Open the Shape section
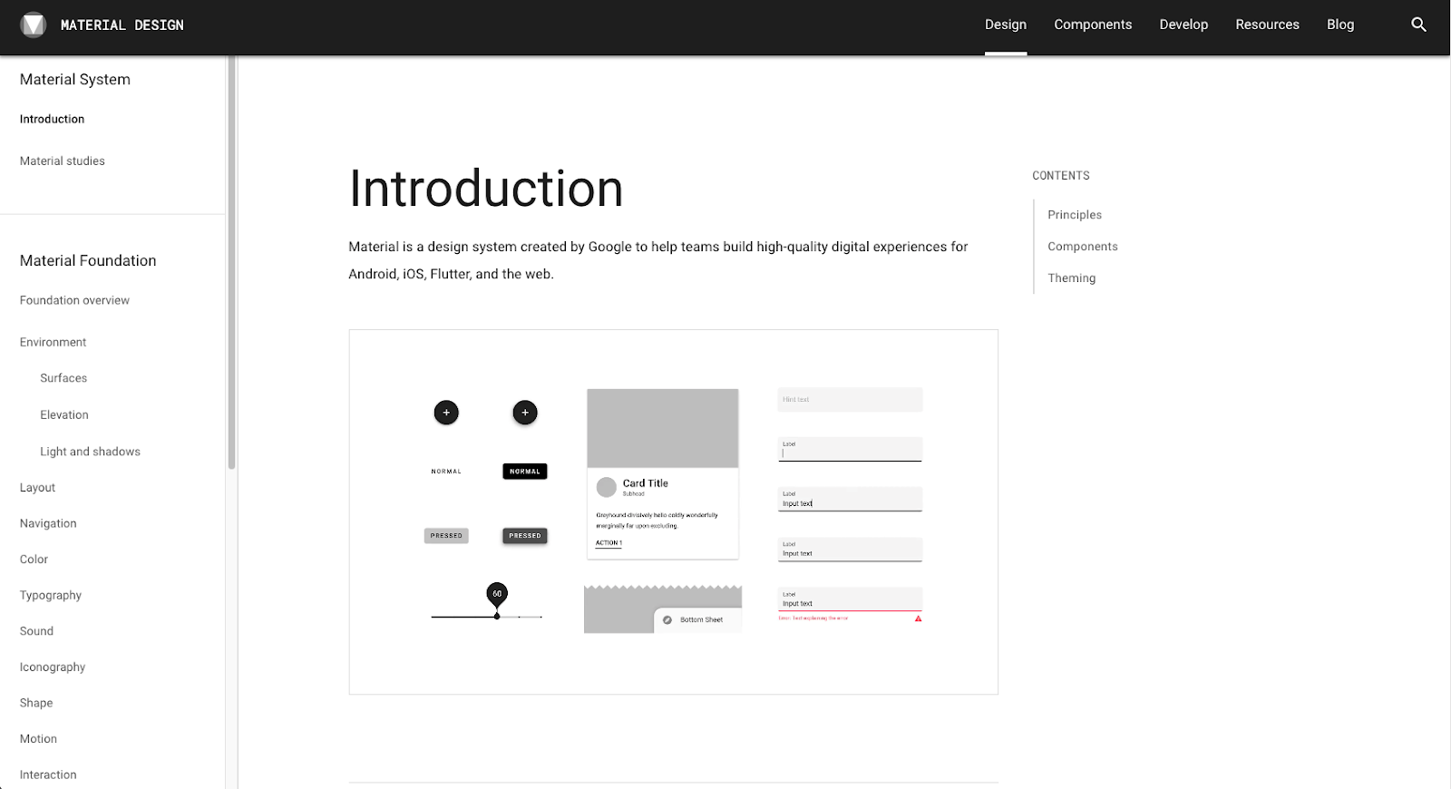Viewport: 1451px width, 789px height. click(36, 703)
